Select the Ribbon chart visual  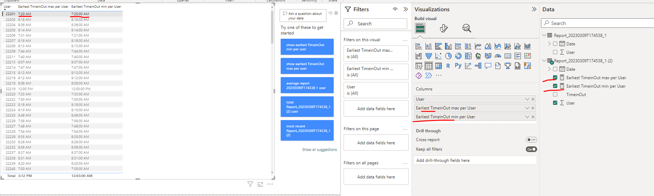pyautogui.click(x=528, y=46)
